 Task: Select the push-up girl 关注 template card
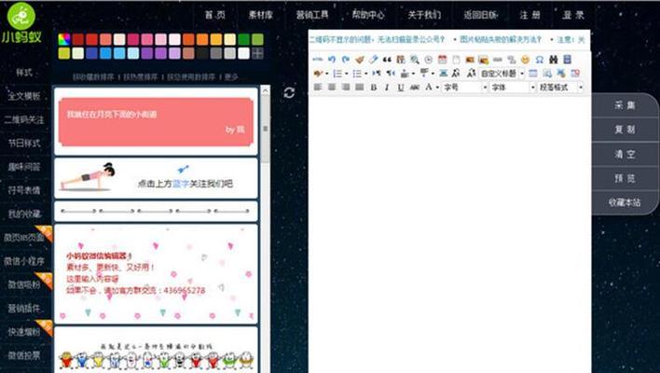click(156, 178)
